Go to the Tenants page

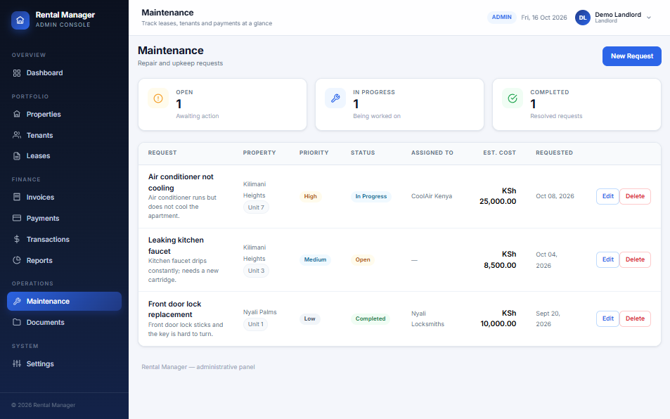tap(64, 135)
